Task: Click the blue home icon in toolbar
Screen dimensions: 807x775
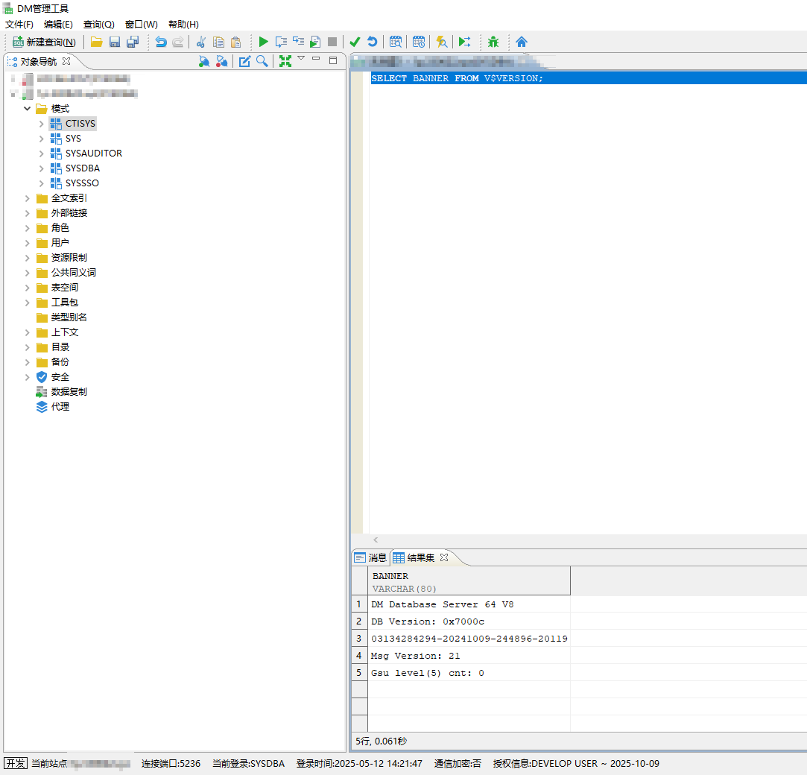Action: click(522, 42)
